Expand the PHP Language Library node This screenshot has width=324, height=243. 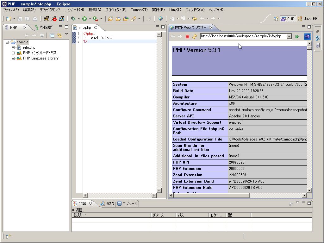pyautogui.click(x=13, y=58)
